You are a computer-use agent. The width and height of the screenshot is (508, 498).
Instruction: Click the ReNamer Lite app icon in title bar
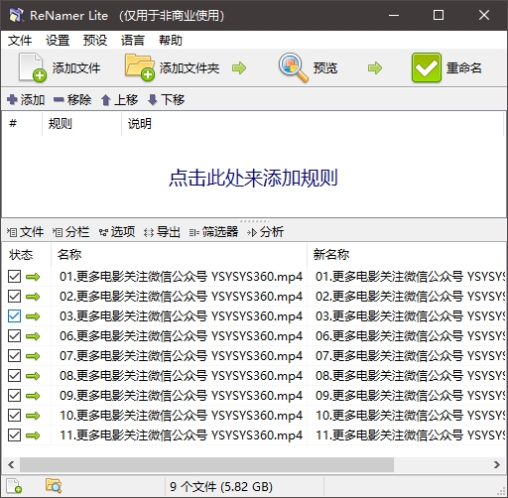point(16,15)
